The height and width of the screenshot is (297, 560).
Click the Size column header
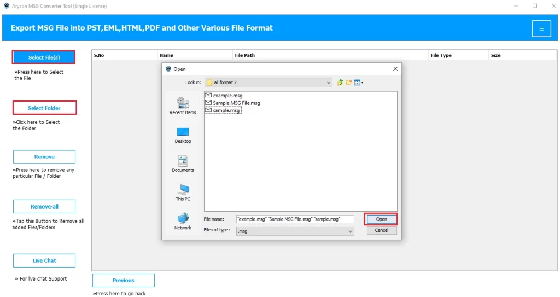pos(522,55)
